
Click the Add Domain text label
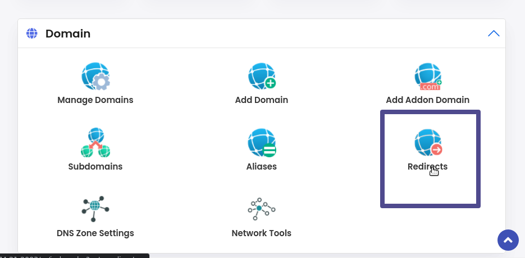tap(262, 100)
